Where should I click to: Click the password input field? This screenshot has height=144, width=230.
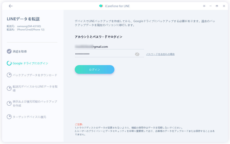pos(103,54)
